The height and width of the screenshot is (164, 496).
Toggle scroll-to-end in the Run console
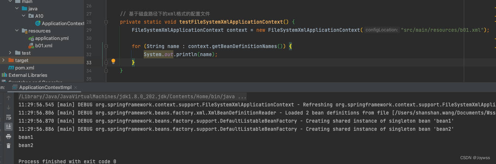pos(9,127)
